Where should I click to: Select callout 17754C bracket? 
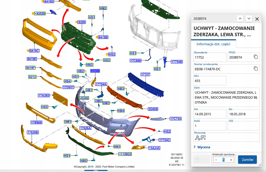pyautogui.click(x=164, y=140)
